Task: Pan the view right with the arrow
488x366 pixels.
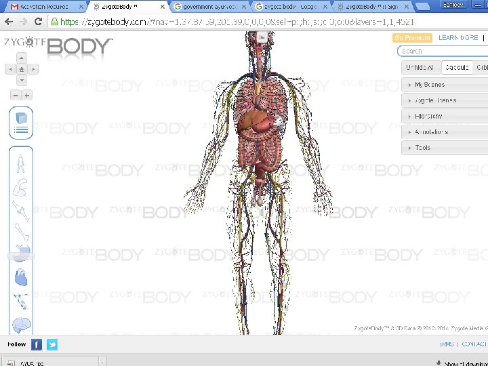Action: click(33, 69)
